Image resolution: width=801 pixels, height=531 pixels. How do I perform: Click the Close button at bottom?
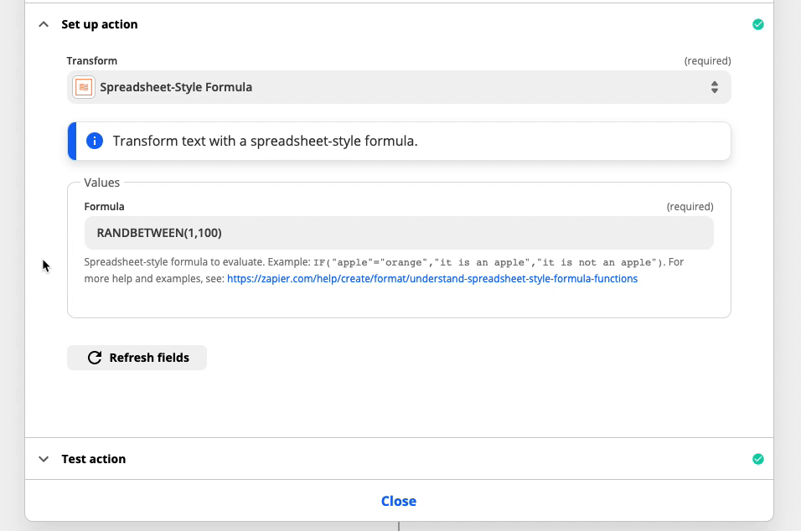(x=399, y=501)
